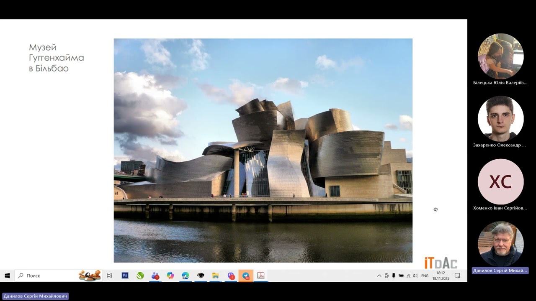Open Viber from the taskbar
The width and height of the screenshot is (536, 301).
pyautogui.click(x=231, y=275)
